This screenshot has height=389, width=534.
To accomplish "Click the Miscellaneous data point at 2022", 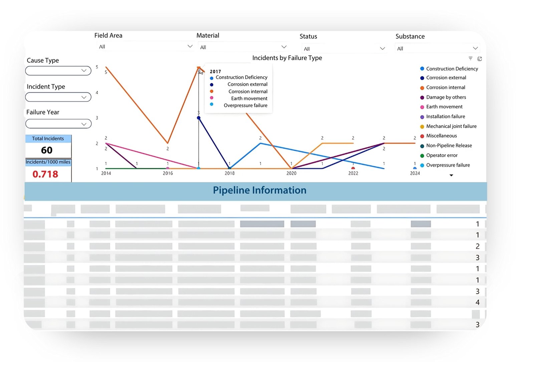I will [353, 168].
